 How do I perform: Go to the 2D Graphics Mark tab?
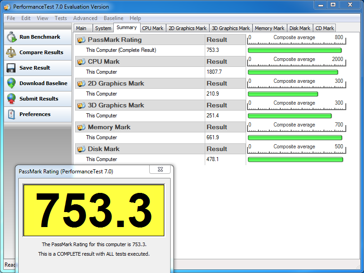click(187, 28)
